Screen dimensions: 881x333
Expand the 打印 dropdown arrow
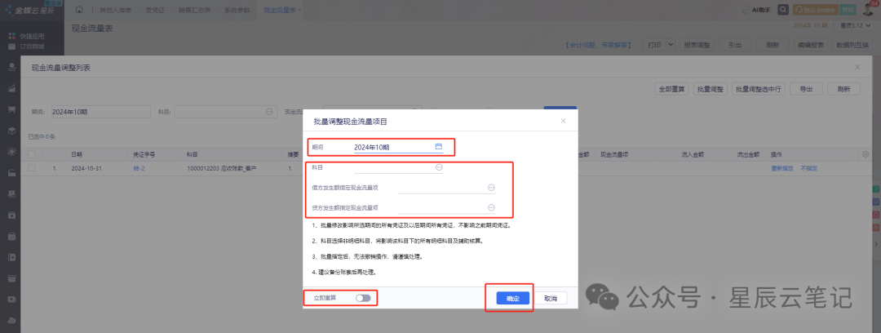point(671,44)
